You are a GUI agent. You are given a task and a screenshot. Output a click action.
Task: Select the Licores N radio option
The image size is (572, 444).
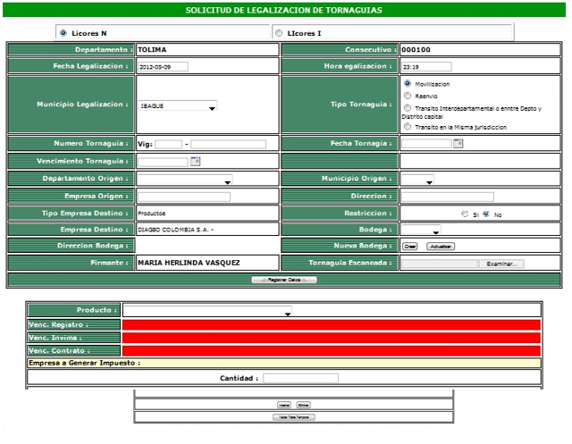tap(63, 33)
